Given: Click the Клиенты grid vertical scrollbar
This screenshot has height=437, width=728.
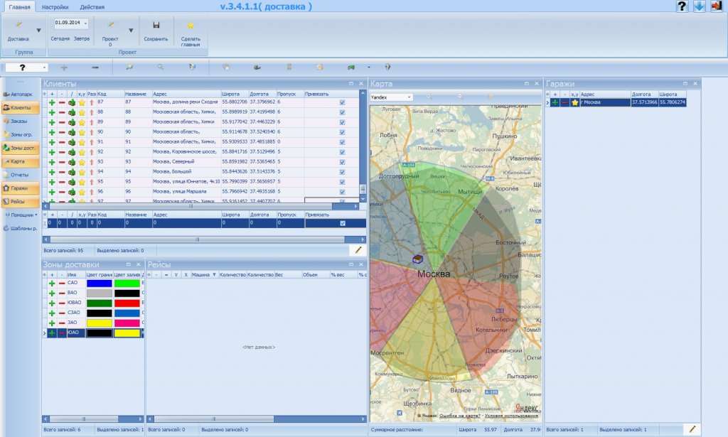Looking at the screenshot, I should tap(363, 146).
